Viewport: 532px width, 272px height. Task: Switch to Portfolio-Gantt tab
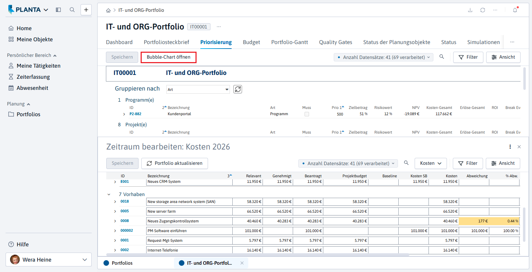point(290,42)
